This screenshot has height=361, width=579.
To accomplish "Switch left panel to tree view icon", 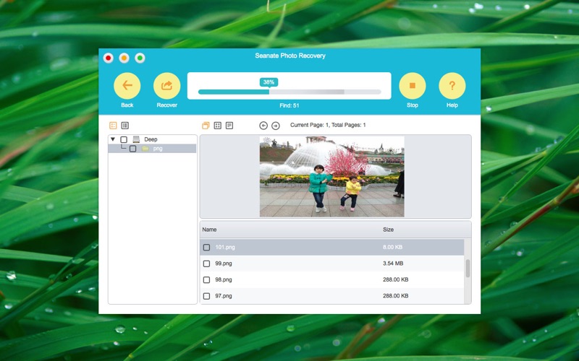I will click(114, 126).
